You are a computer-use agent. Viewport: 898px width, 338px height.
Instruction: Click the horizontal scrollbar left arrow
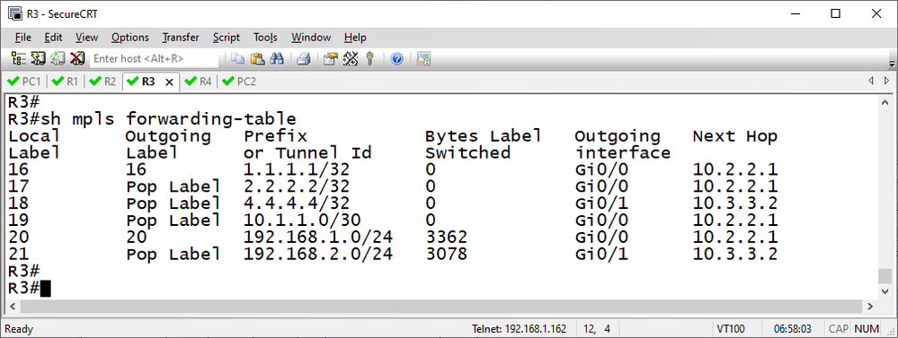tap(12, 307)
